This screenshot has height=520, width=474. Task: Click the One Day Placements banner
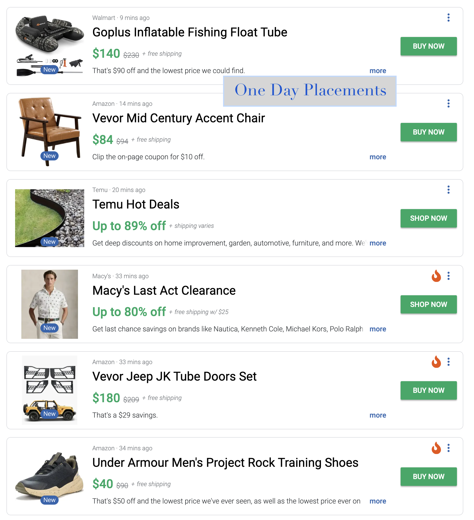[310, 91]
